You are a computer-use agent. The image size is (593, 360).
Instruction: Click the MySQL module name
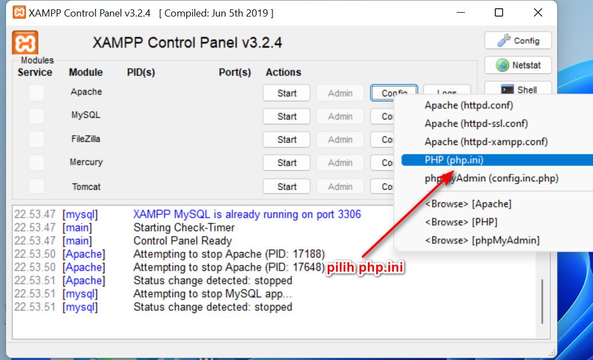[86, 115]
